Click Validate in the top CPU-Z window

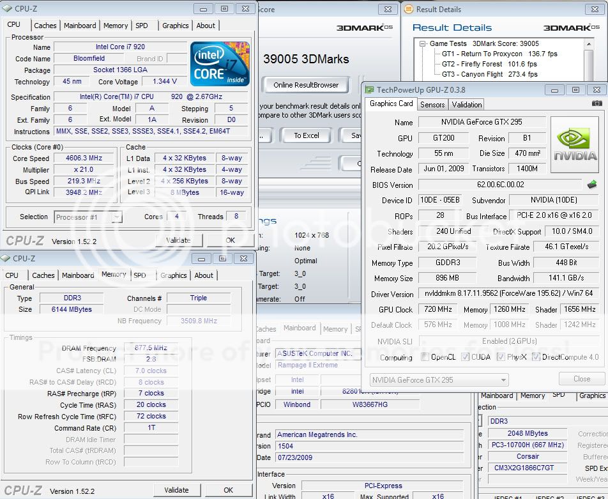tap(178, 240)
